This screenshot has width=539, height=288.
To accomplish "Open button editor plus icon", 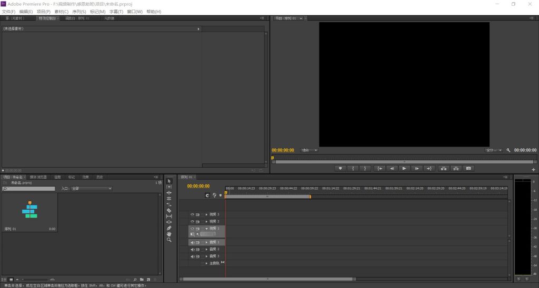I will tap(534, 170).
